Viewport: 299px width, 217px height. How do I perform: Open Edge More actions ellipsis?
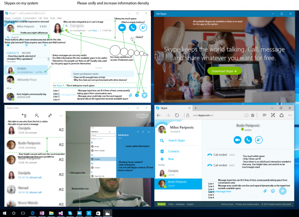click(290, 115)
